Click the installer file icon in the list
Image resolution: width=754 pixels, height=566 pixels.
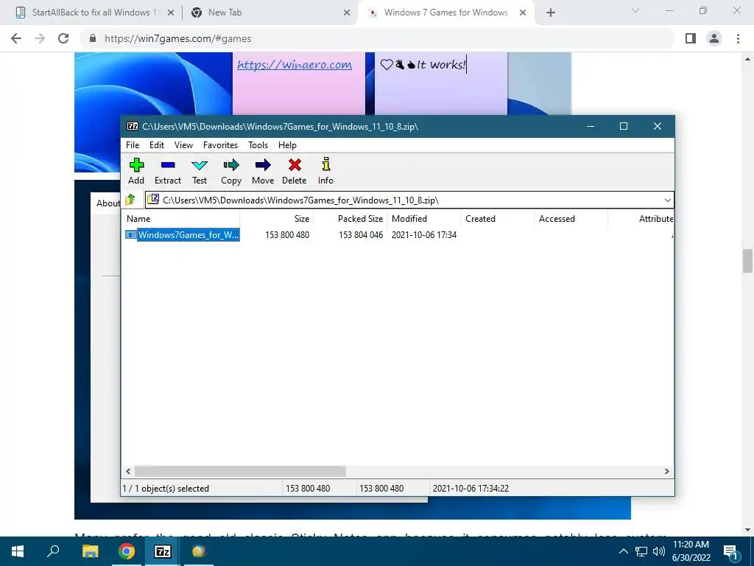pyautogui.click(x=131, y=235)
